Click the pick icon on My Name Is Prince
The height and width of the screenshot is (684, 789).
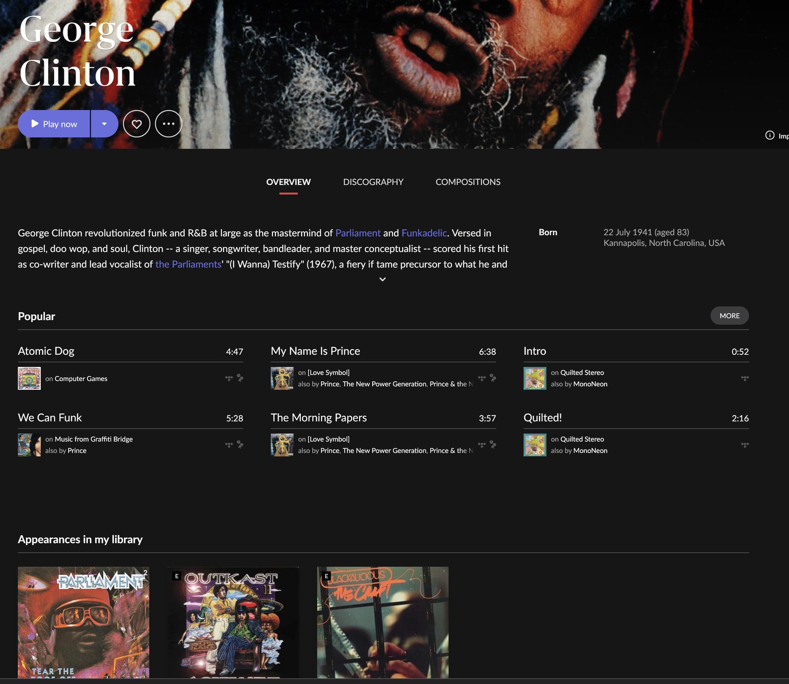point(493,378)
